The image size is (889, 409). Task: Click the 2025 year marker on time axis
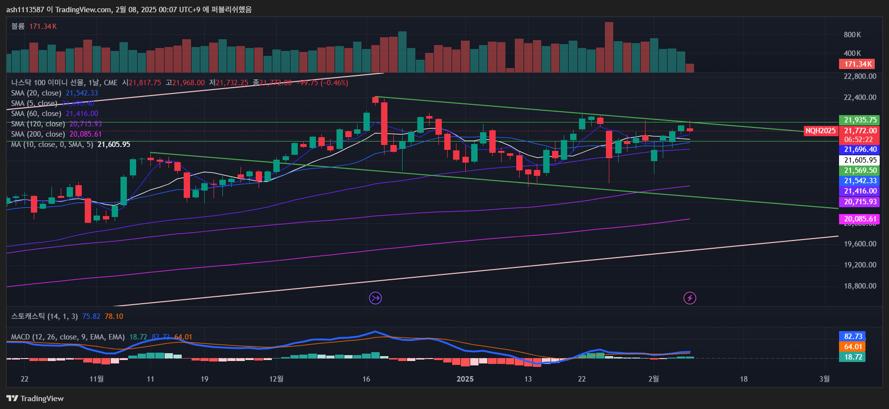[465, 379]
